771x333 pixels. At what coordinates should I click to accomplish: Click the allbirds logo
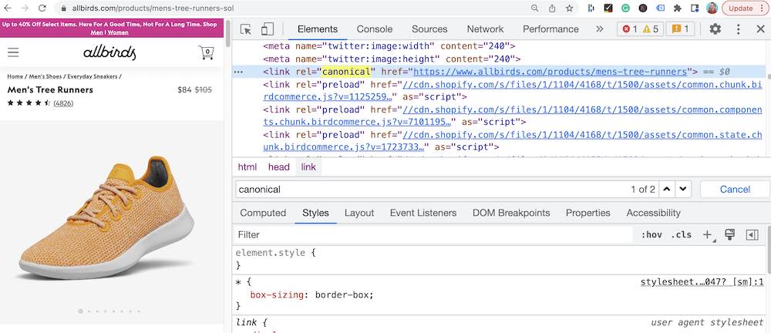click(x=109, y=52)
